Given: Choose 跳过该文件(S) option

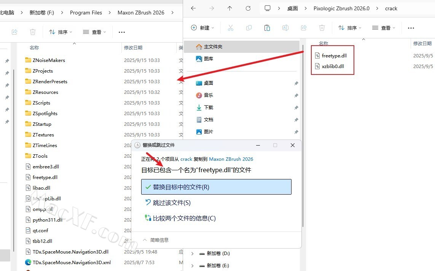Looking at the screenshot, I should point(168,203).
